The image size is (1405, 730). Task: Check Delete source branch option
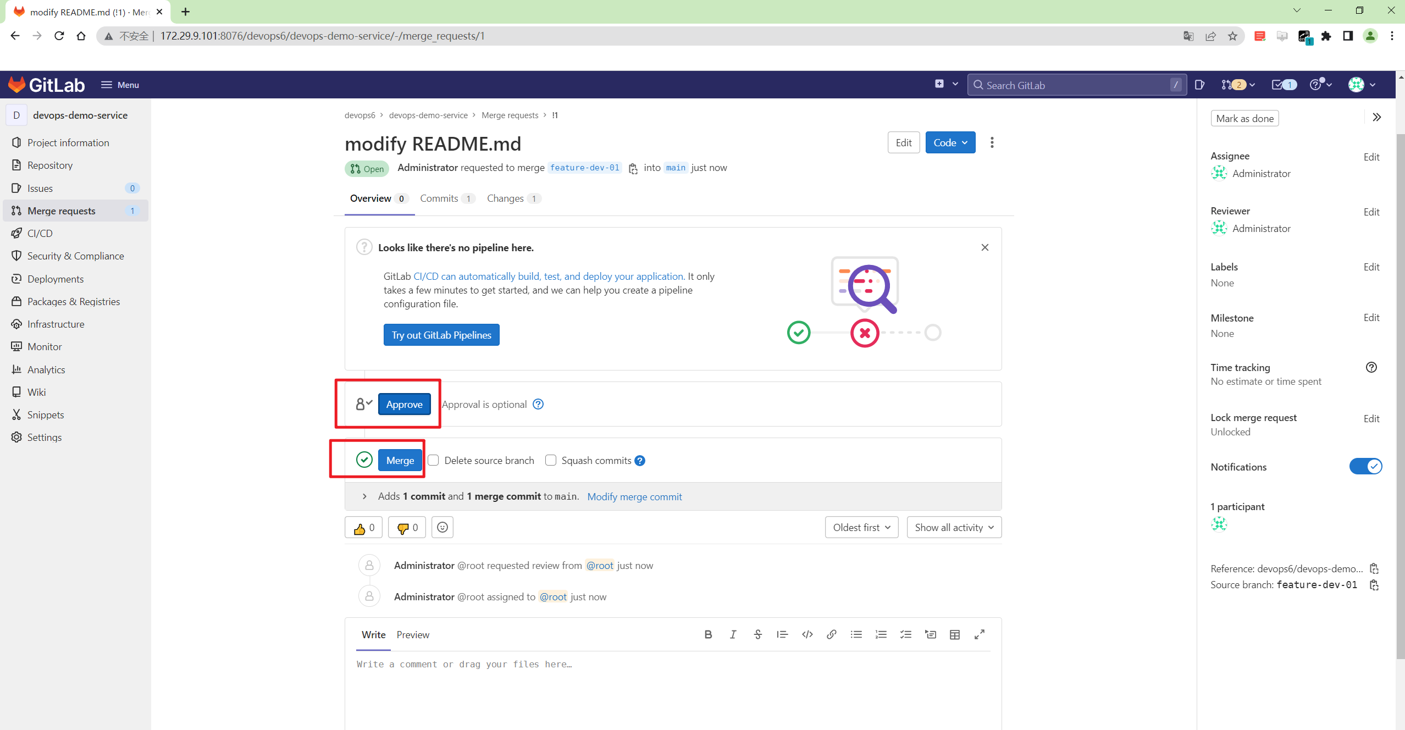434,460
